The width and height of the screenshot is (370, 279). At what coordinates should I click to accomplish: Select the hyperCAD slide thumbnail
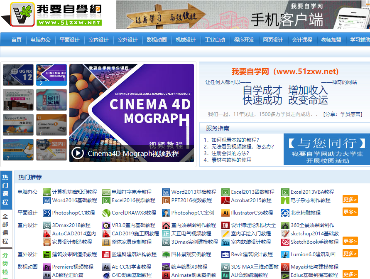pyautogui.click(x=18, y=125)
